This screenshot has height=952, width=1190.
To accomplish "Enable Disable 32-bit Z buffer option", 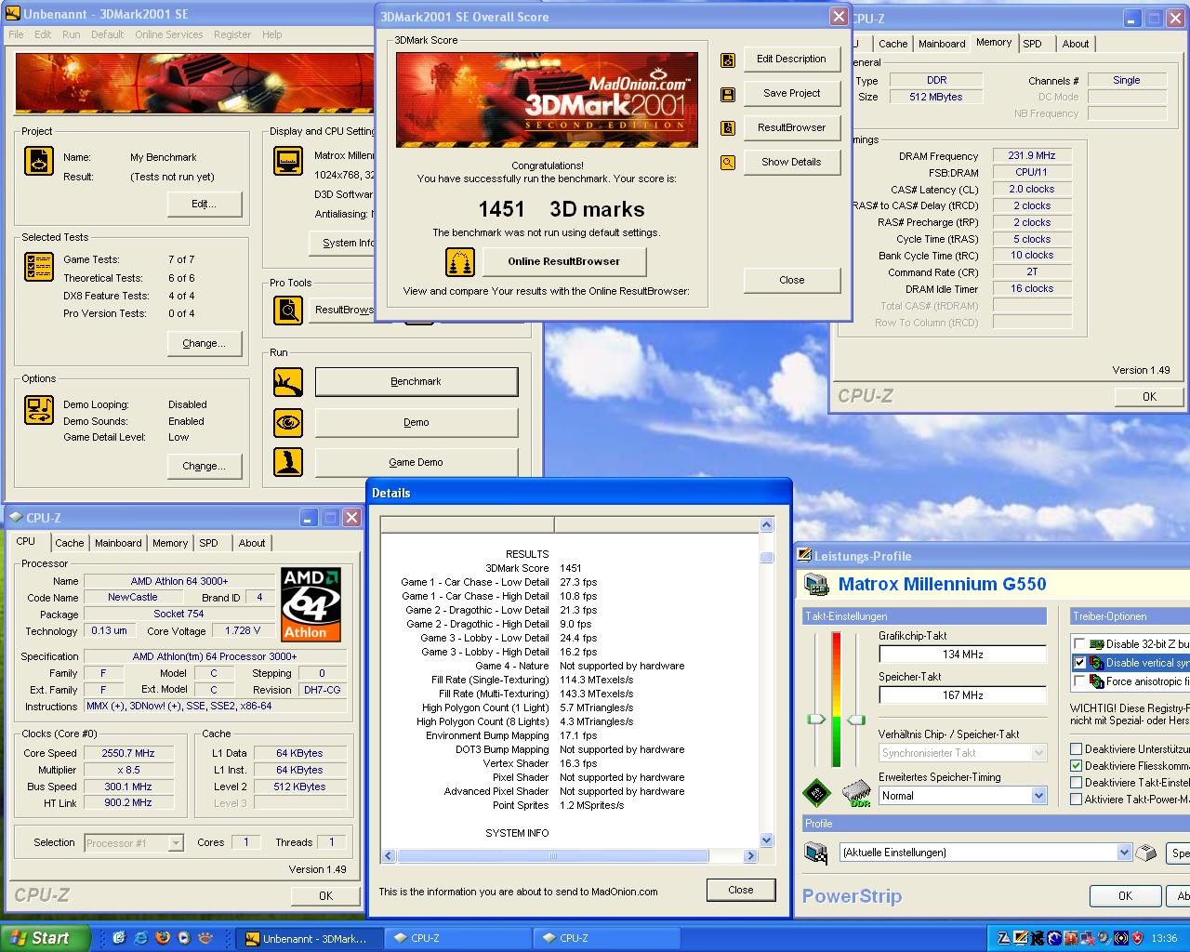I will [x=1078, y=644].
